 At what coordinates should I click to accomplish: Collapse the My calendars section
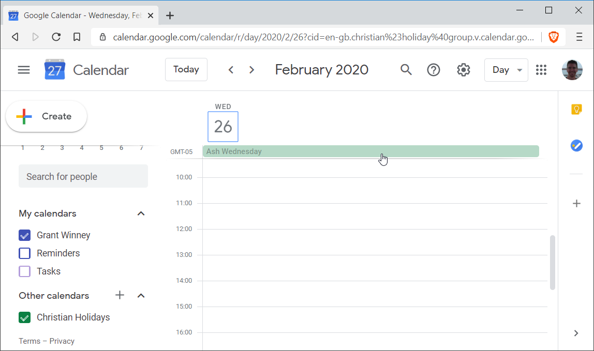pos(141,213)
